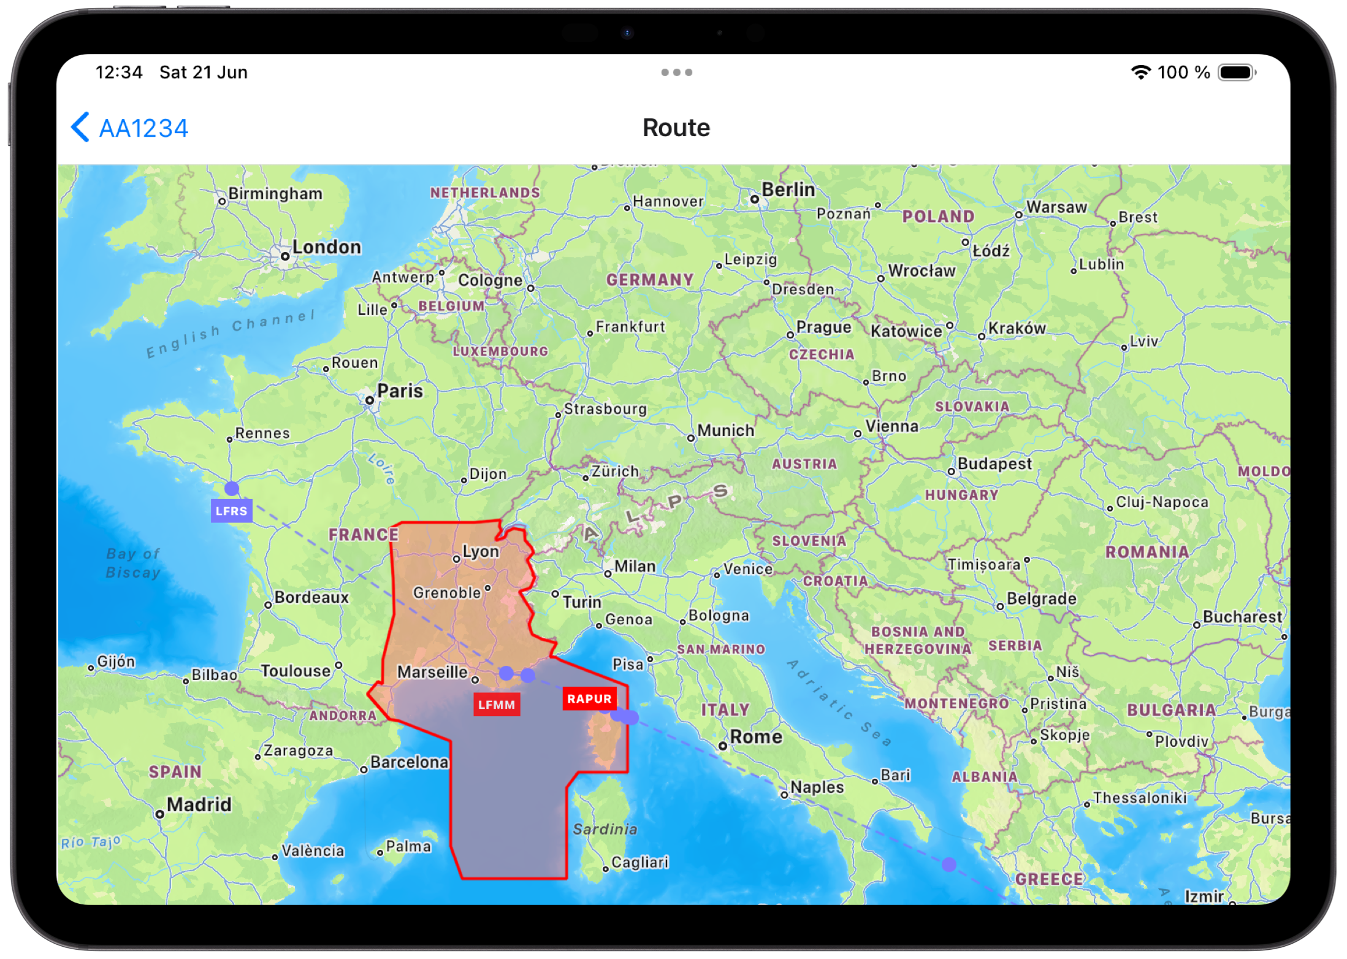Tap the RAPUR waypoint label
Image resolution: width=1347 pixels, height=959 pixels.
[x=589, y=698]
